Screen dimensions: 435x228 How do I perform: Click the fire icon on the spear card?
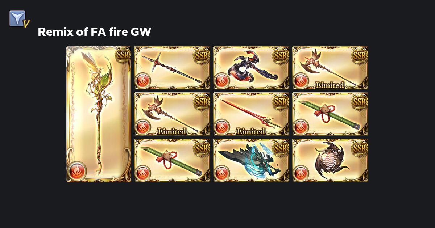click(x=143, y=81)
